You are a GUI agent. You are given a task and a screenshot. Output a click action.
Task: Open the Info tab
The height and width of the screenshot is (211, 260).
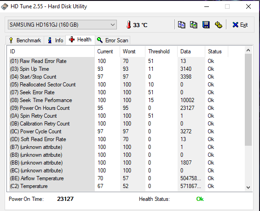click(x=55, y=40)
